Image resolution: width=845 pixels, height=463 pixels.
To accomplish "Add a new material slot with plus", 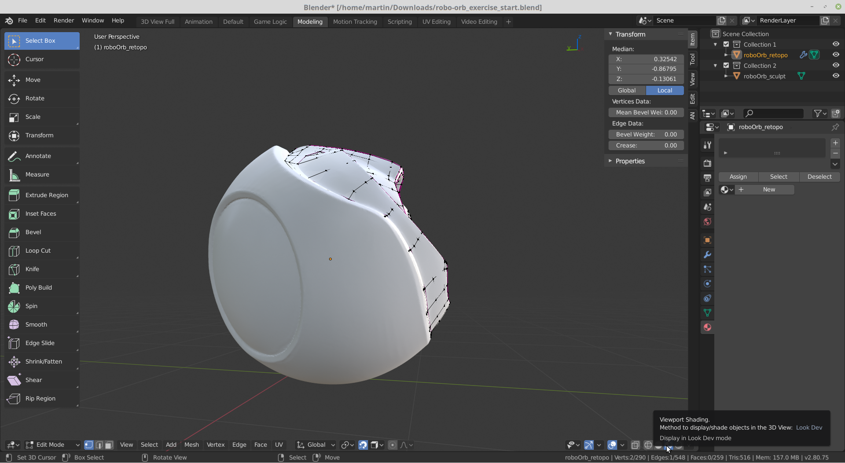I will tap(835, 143).
